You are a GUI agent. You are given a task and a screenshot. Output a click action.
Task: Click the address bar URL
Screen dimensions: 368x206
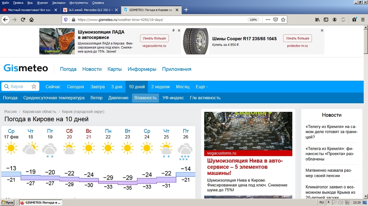[120, 20]
